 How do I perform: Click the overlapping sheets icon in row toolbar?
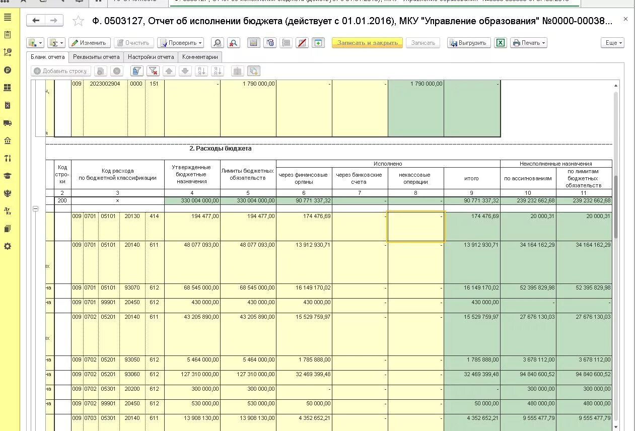[x=254, y=71]
